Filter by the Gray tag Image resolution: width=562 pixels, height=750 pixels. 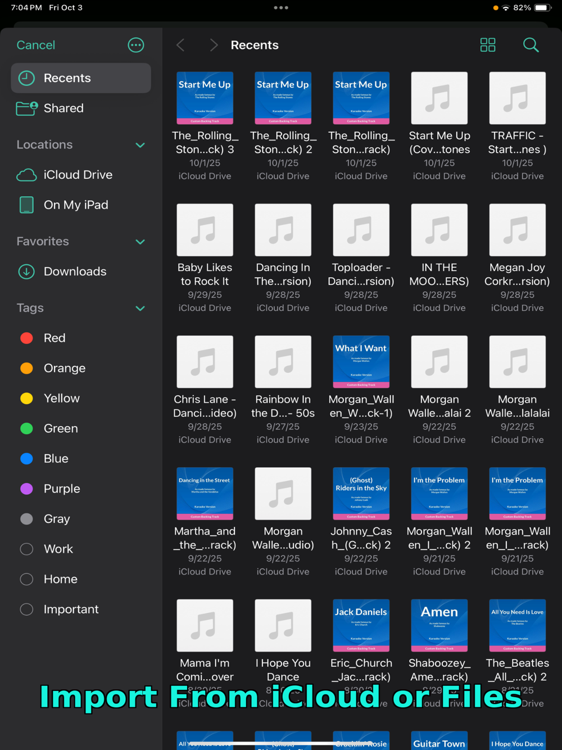coord(81,519)
